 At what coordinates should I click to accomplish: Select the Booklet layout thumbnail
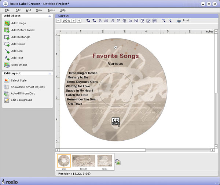pos(84,161)
